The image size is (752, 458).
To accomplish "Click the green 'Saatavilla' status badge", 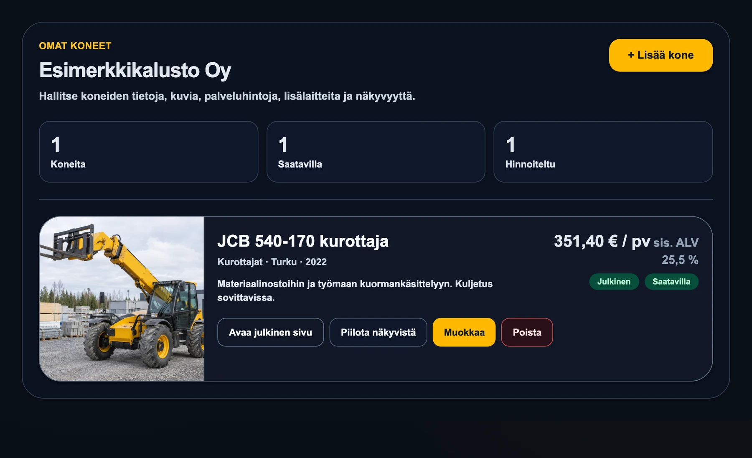I will tap(671, 282).
